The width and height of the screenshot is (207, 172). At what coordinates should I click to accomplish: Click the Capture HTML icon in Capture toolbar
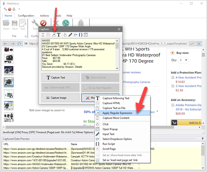tap(48, 35)
